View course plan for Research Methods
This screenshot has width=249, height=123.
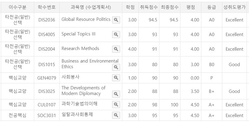click(116, 49)
